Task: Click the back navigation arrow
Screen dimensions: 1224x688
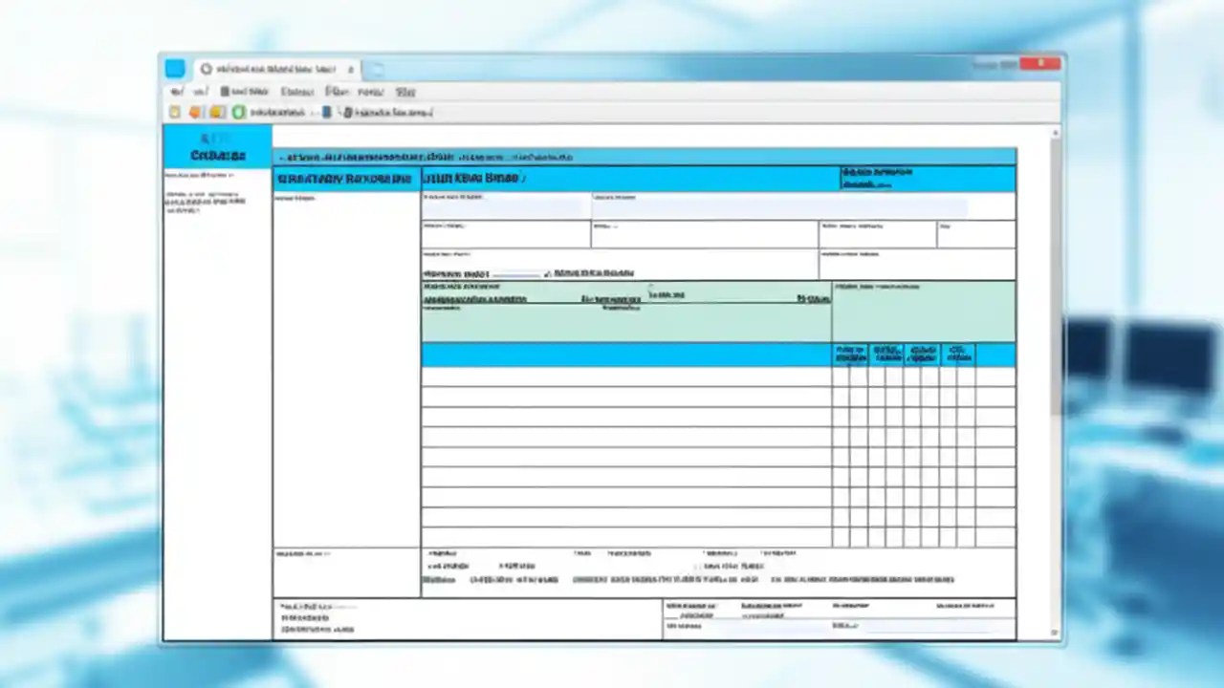Action: (x=178, y=91)
